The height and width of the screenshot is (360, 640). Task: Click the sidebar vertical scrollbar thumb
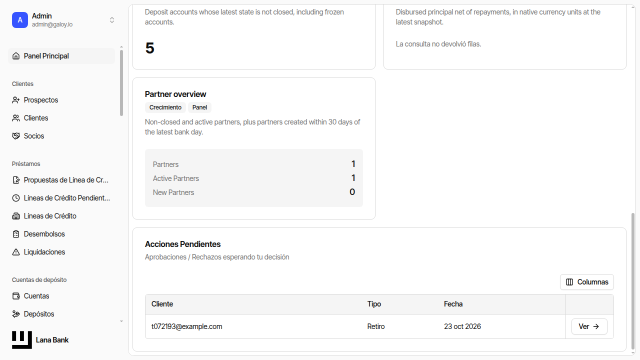point(121,82)
